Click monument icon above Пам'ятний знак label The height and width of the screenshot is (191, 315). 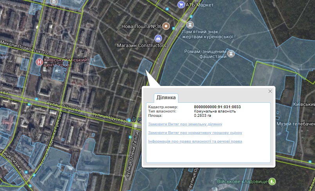coord(188,24)
